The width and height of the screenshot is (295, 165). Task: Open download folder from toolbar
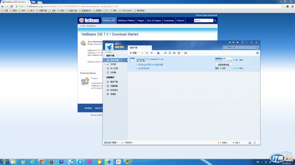point(158,53)
